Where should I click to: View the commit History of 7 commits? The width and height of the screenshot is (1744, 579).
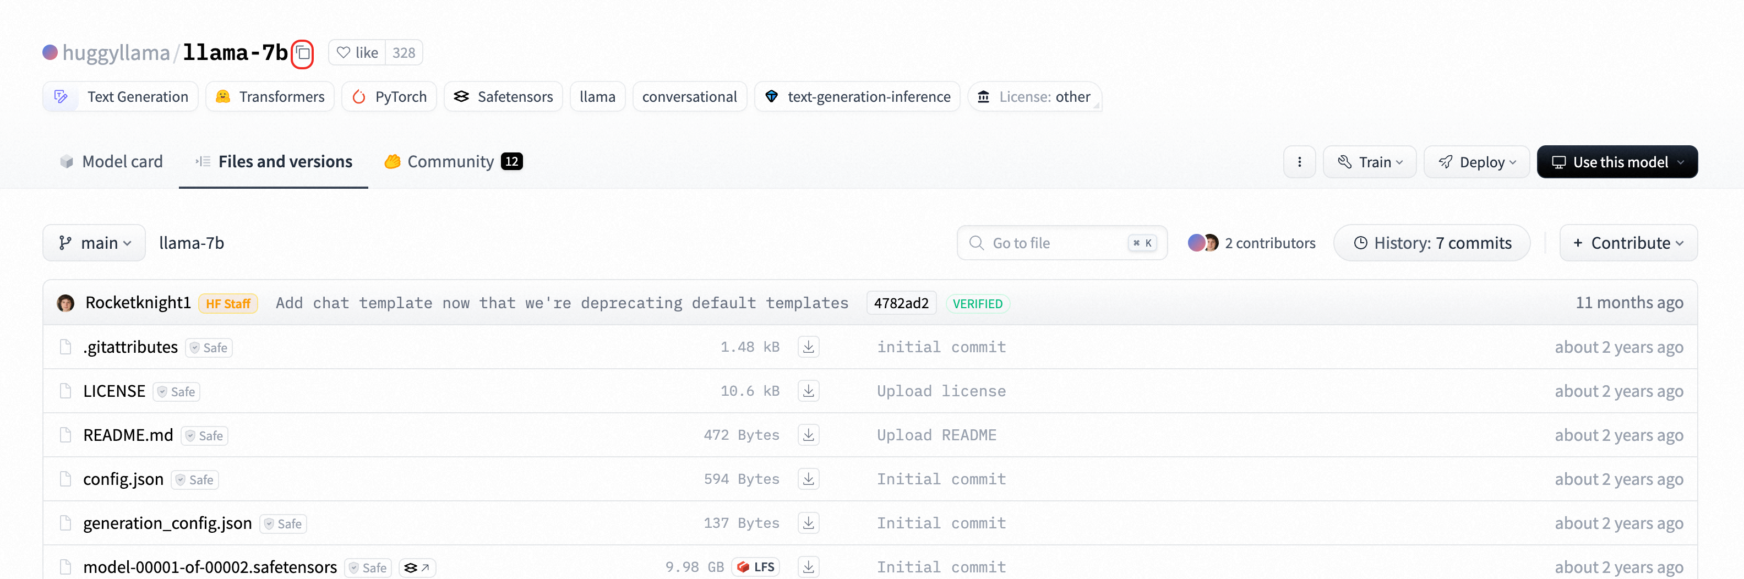pyautogui.click(x=1431, y=242)
